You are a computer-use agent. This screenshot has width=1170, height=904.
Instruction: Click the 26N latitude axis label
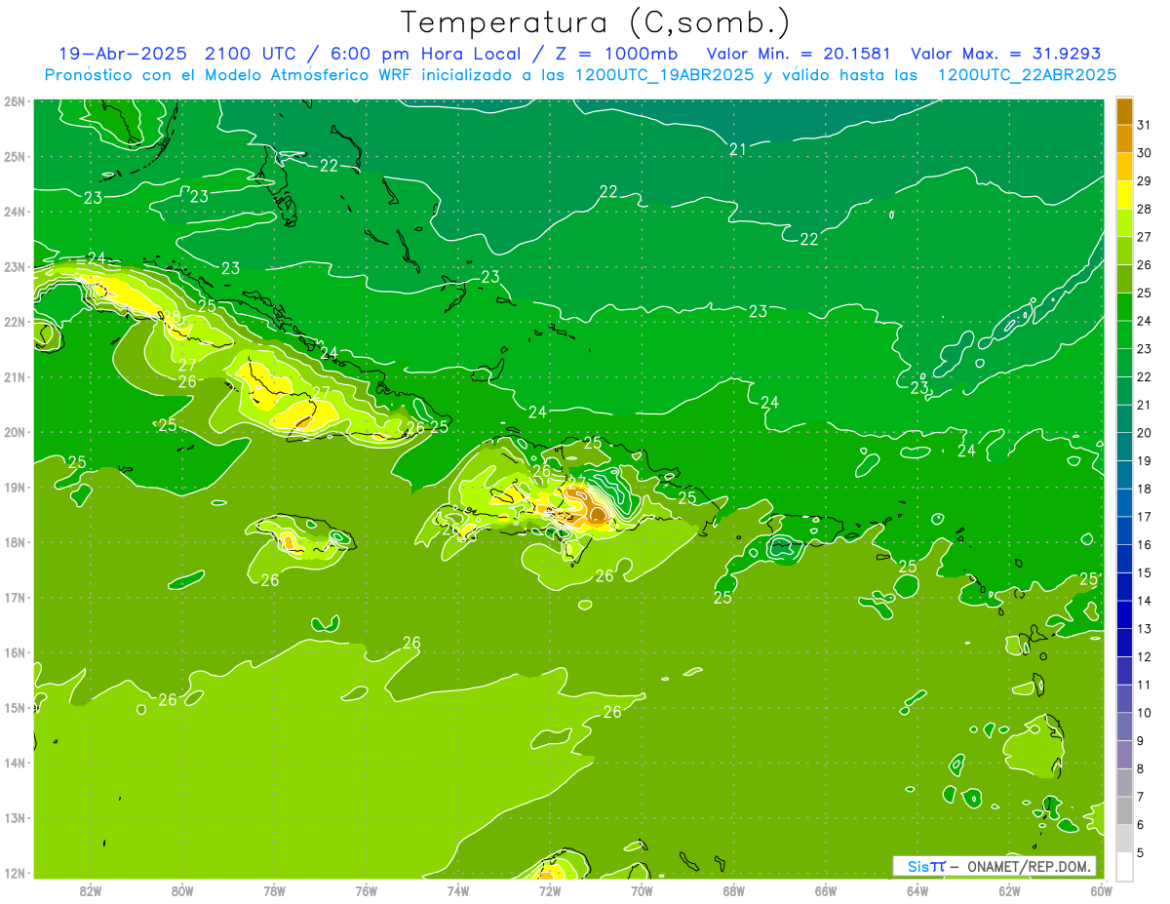coord(15,101)
